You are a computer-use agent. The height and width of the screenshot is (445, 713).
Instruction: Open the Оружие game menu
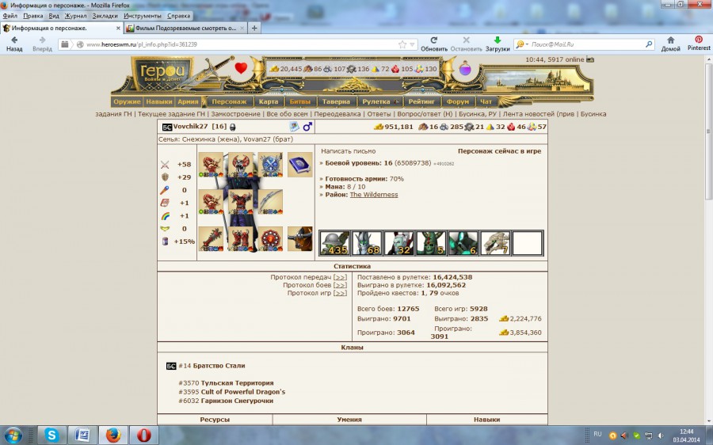click(x=127, y=101)
